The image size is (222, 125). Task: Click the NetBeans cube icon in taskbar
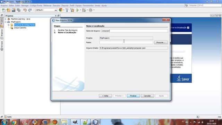[x=95, y=122]
